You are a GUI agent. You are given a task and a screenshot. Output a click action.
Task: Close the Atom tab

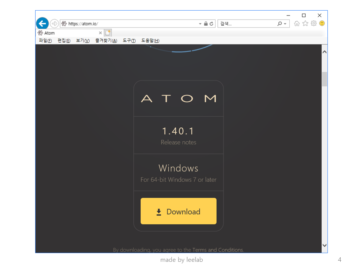100,33
